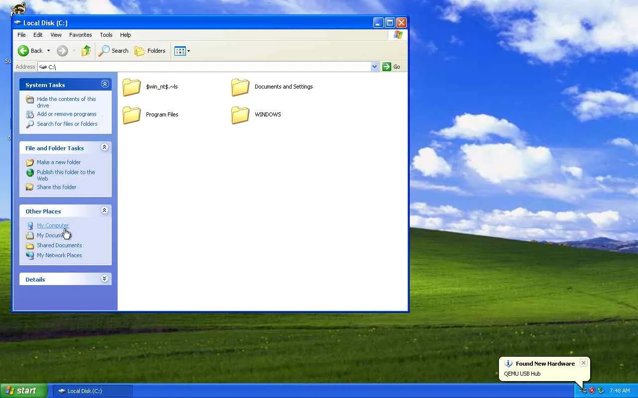
Task: Click 'Search for files or folders' link
Action: 67,124
